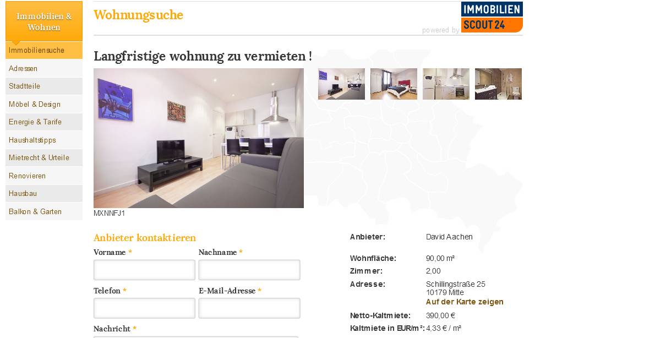Click the Auf der Karte zeigen link
Viewport: 666px width, 338px height.
pyautogui.click(x=465, y=302)
